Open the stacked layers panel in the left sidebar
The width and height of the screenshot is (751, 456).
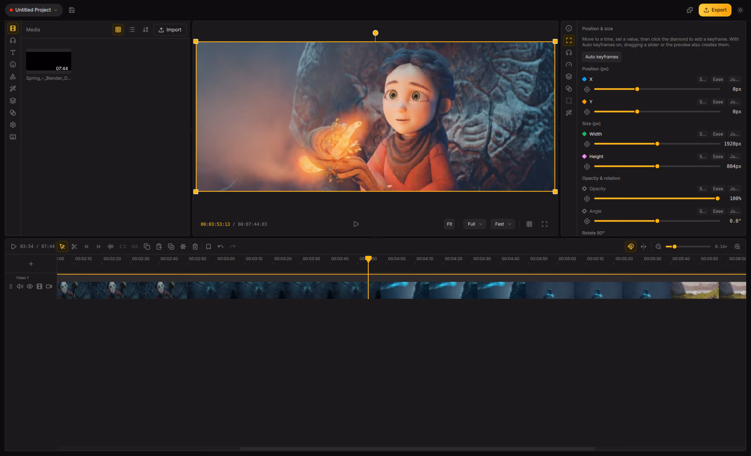[13, 101]
